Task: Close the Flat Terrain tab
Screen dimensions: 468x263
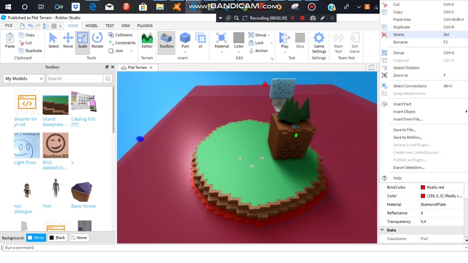Action: (151, 68)
